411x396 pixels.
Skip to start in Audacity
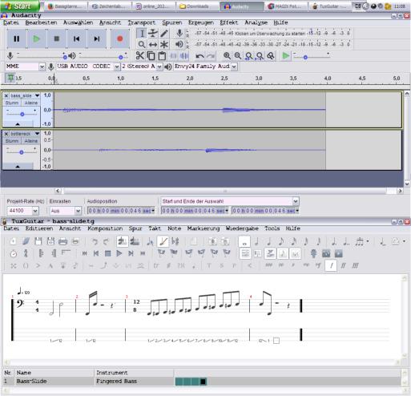77,39
